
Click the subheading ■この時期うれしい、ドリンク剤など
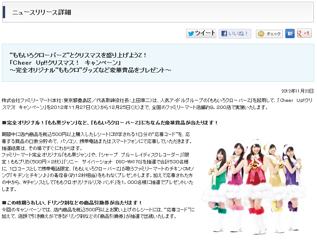[72, 202]
